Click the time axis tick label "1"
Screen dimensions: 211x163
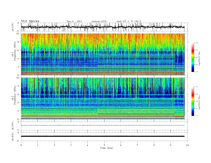click(38, 145)
